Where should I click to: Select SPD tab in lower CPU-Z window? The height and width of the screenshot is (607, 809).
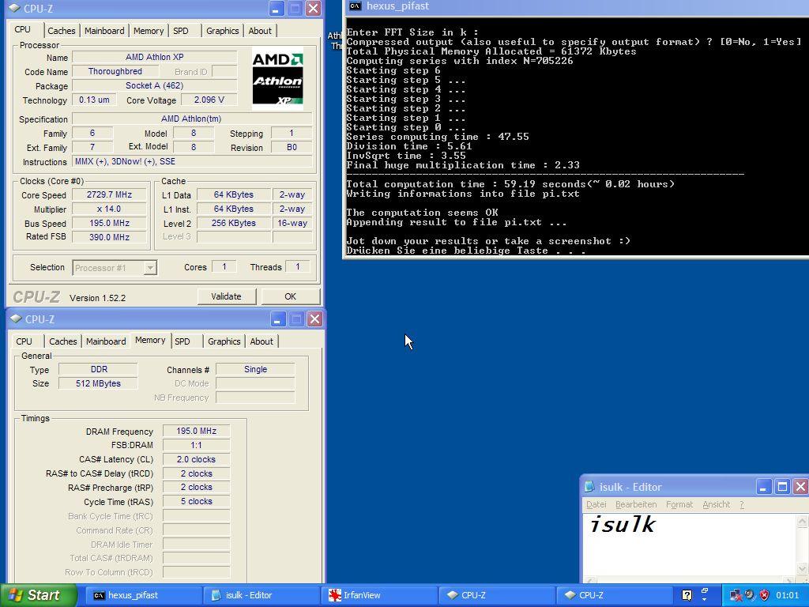tap(182, 341)
